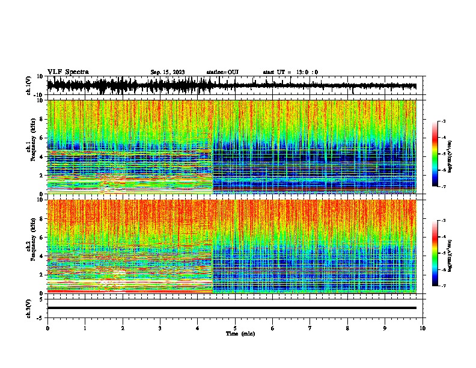
Task: Click the ch.1 colorbar log(PSD) axis title
Action: [x=450, y=156]
